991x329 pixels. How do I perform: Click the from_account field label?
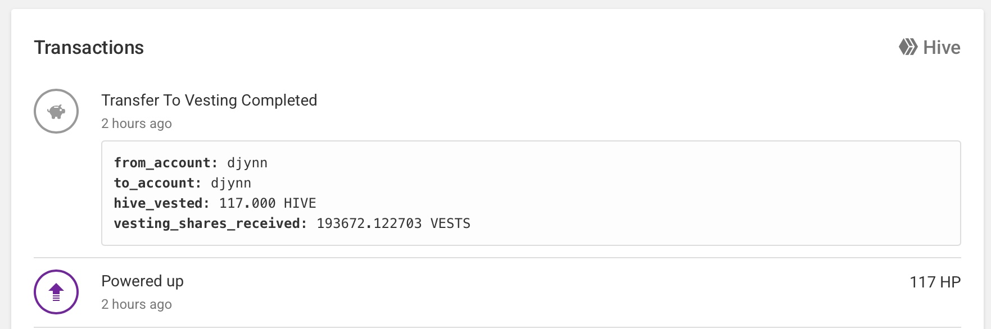point(166,163)
